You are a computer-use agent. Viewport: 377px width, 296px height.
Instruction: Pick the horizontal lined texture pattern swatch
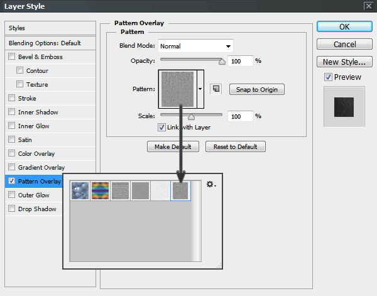coord(121,191)
